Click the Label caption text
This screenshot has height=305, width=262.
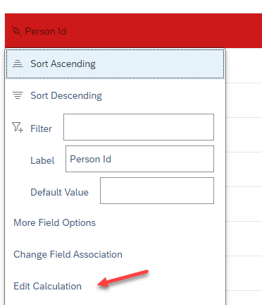[42, 160]
